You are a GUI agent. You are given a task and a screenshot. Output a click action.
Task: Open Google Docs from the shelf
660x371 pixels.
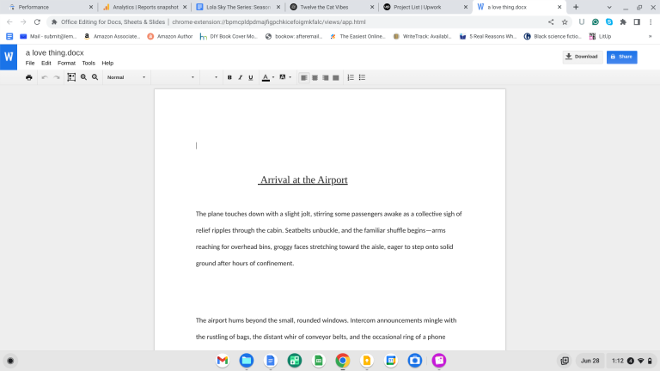pyautogui.click(x=270, y=361)
